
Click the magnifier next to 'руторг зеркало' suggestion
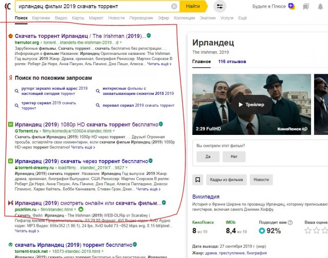pos(17,91)
